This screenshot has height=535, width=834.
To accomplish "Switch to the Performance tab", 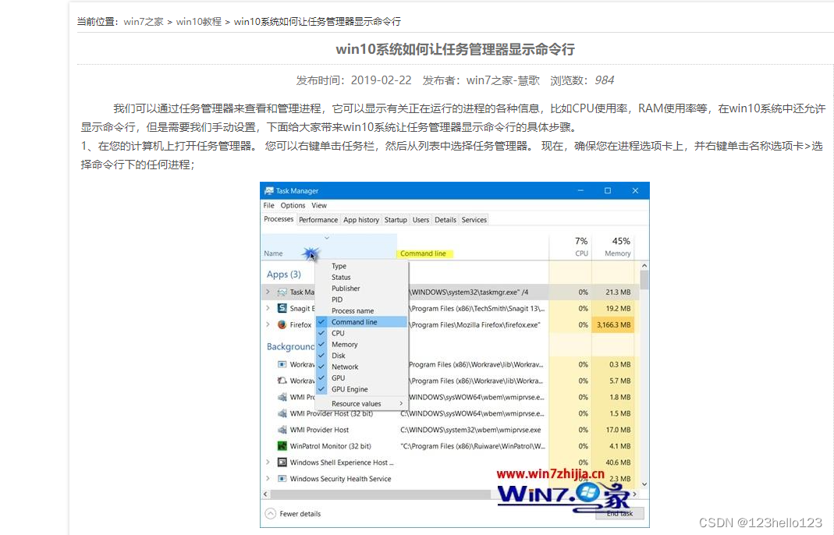I will 318,219.
